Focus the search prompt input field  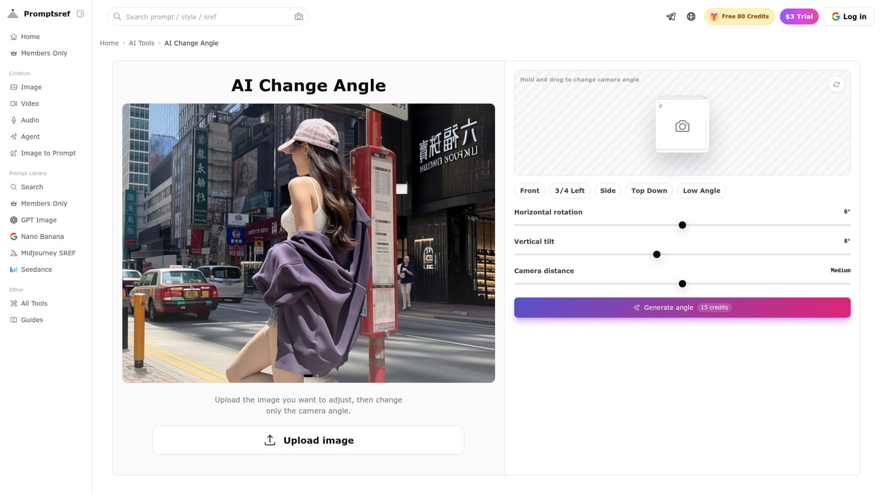(x=208, y=17)
